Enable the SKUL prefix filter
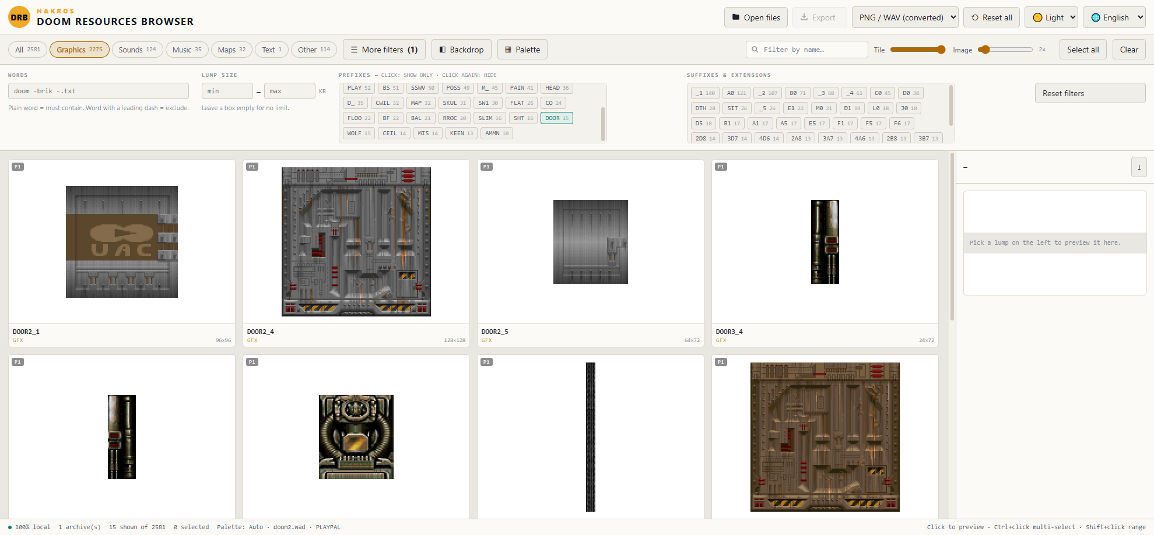1154x535 pixels. tap(454, 103)
